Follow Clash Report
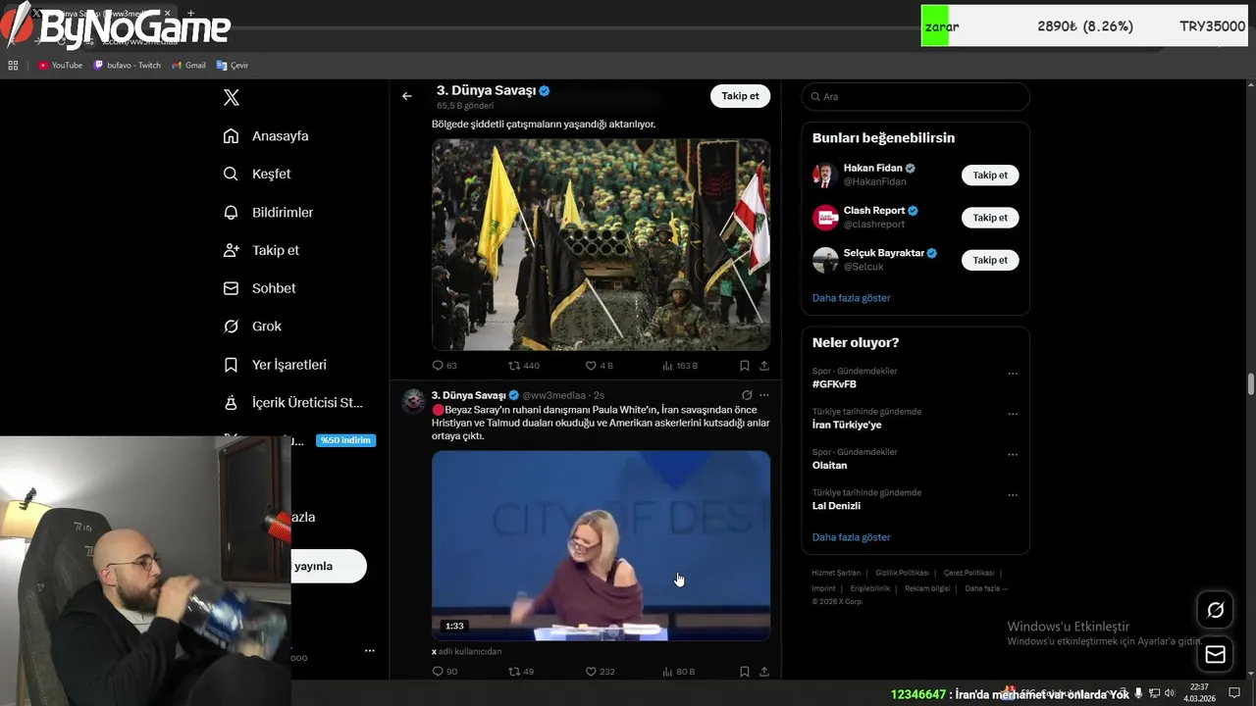The image size is (1256, 706). click(x=990, y=218)
